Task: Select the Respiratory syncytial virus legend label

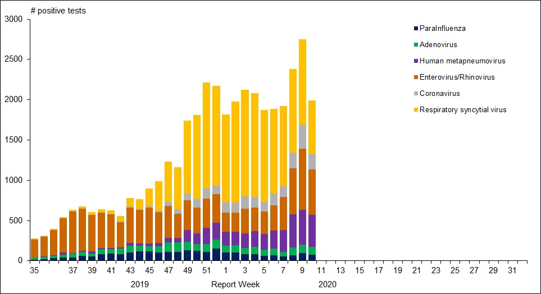Action: pos(463,110)
